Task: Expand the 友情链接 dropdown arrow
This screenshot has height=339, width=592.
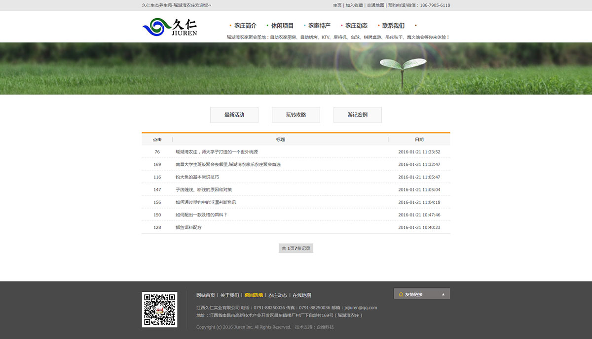Action: click(x=443, y=294)
